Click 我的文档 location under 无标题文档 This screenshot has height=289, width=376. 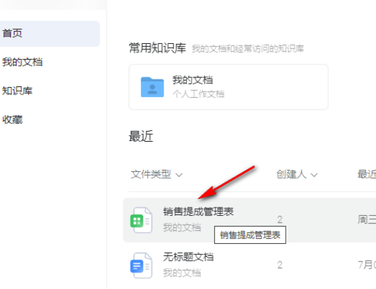(181, 273)
